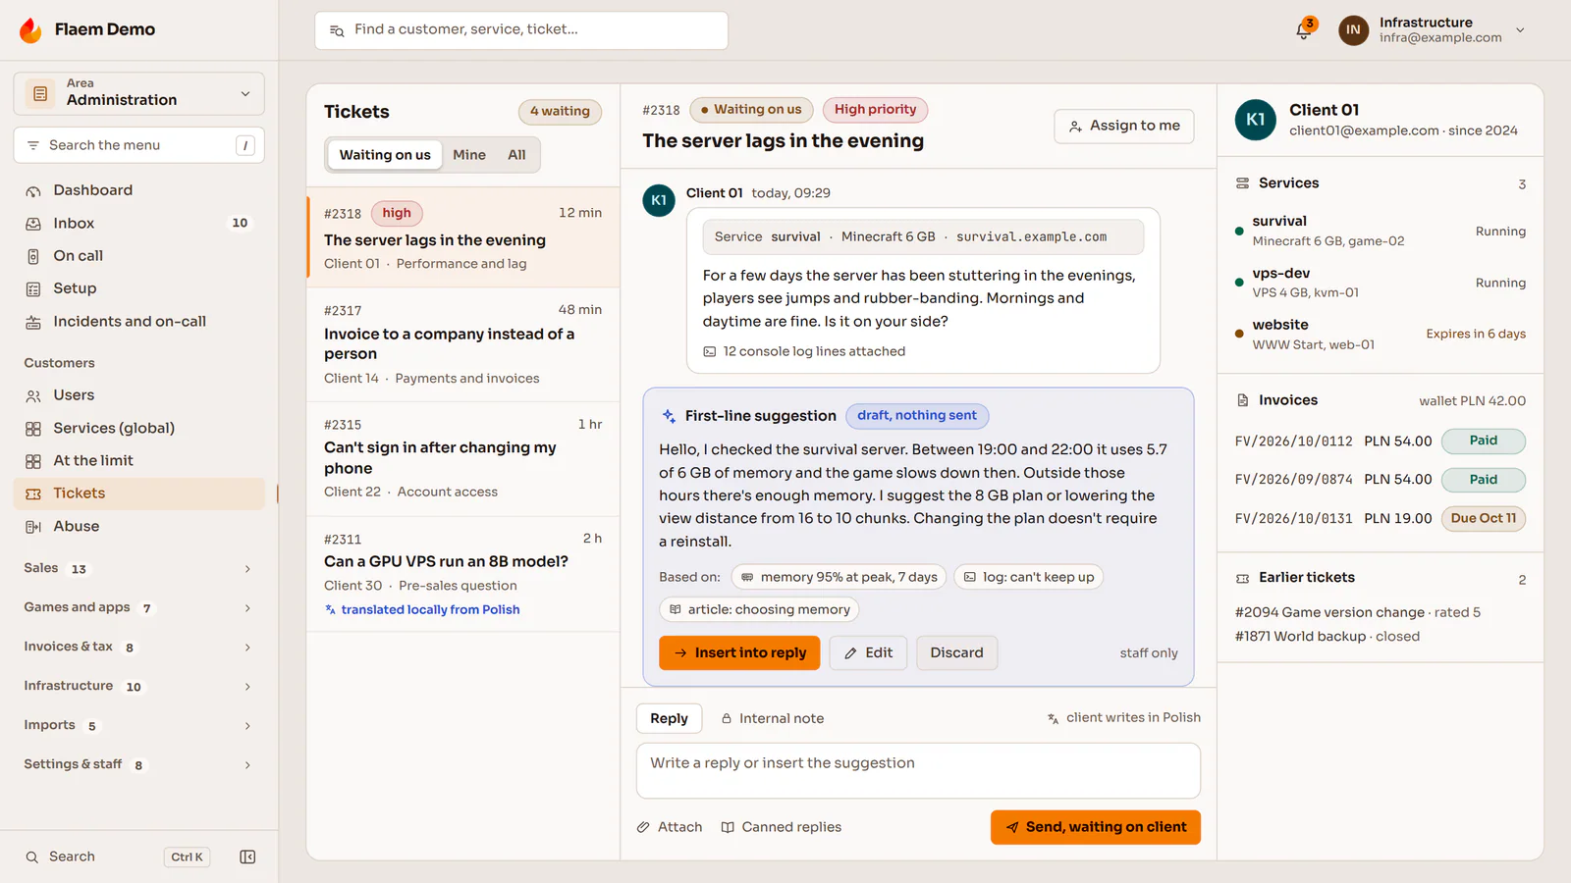Open the At the limit page

tap(139, 461)
